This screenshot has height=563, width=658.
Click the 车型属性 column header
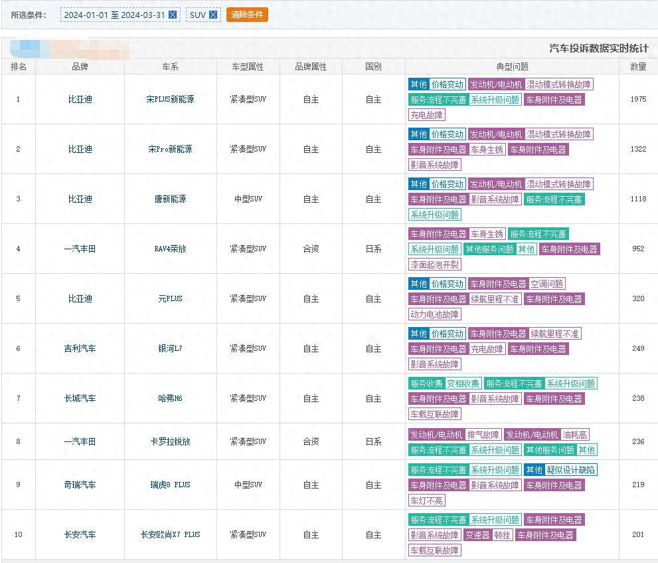pos(248,66)
